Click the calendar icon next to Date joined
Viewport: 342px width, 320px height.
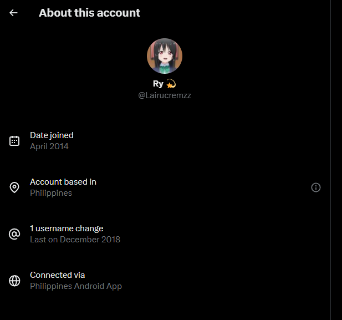tap(14, 141)
